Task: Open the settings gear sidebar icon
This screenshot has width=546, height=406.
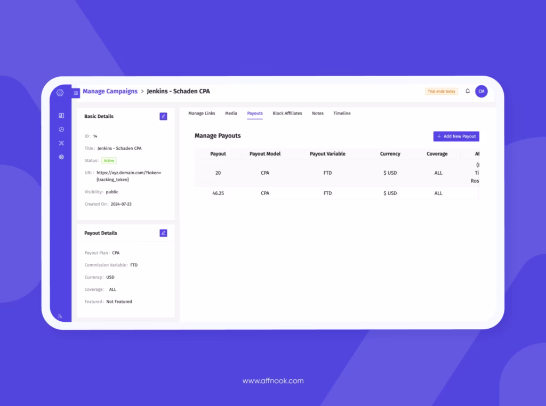Action: (x=61, y=157)
